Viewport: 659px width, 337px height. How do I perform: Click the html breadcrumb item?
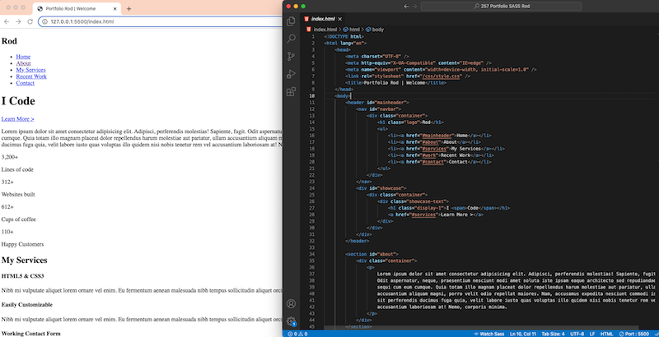352,30
